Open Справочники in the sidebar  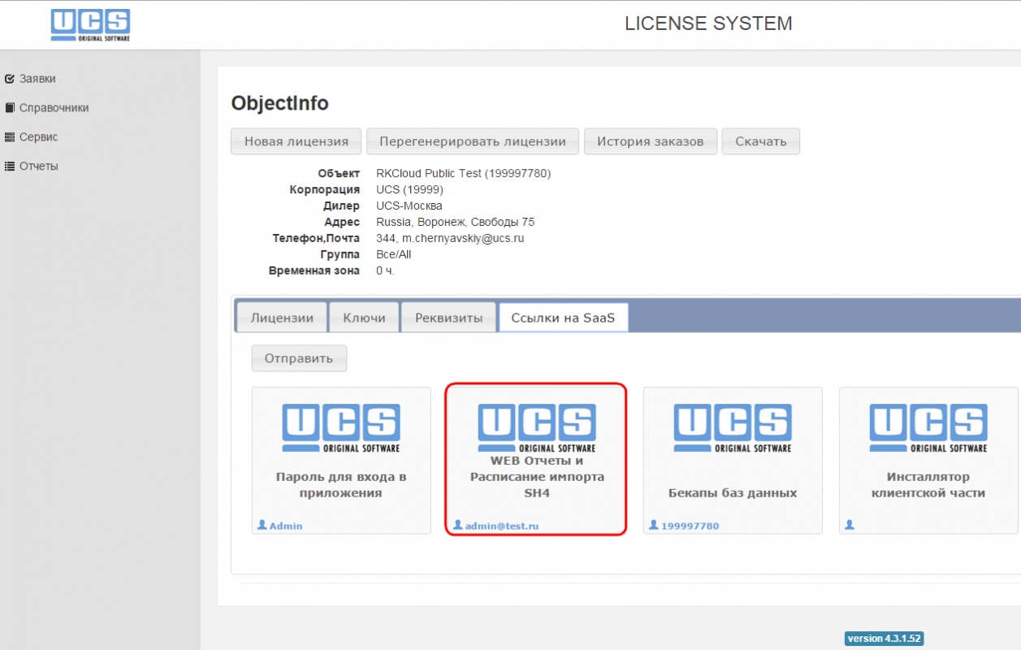point(54,108)
